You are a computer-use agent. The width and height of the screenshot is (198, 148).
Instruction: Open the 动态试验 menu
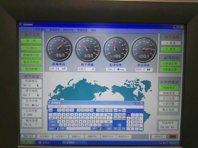pyautogui.click(x=69, y=30)
